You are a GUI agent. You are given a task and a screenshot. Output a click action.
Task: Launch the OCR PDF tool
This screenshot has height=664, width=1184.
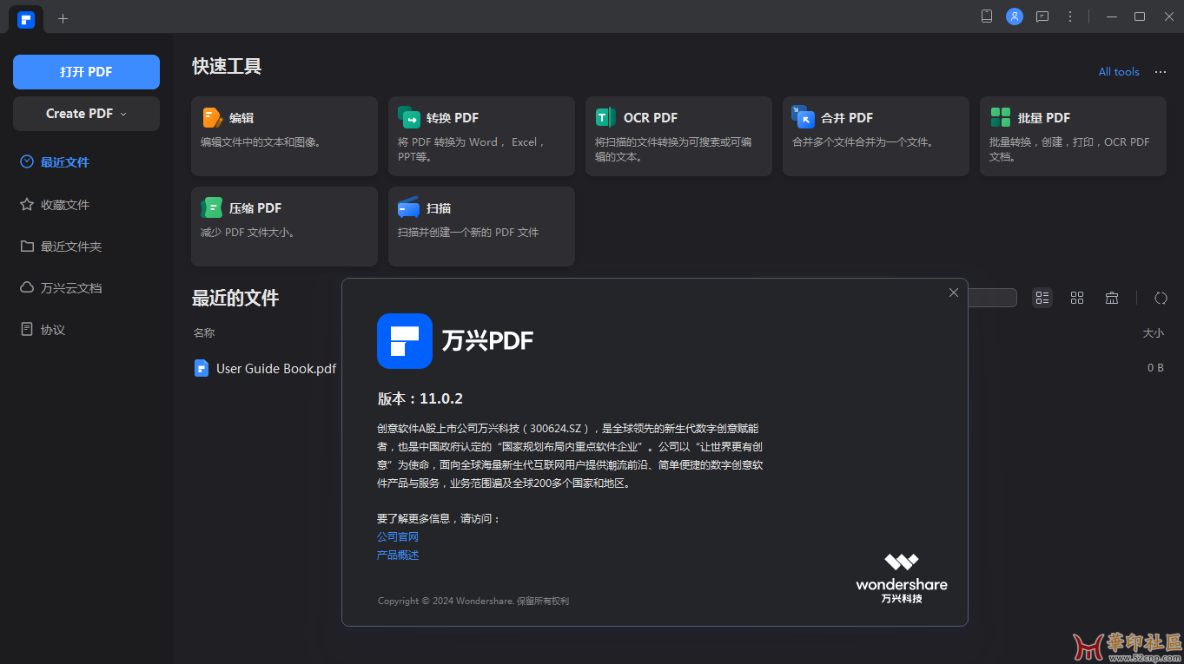coord(678,136)
